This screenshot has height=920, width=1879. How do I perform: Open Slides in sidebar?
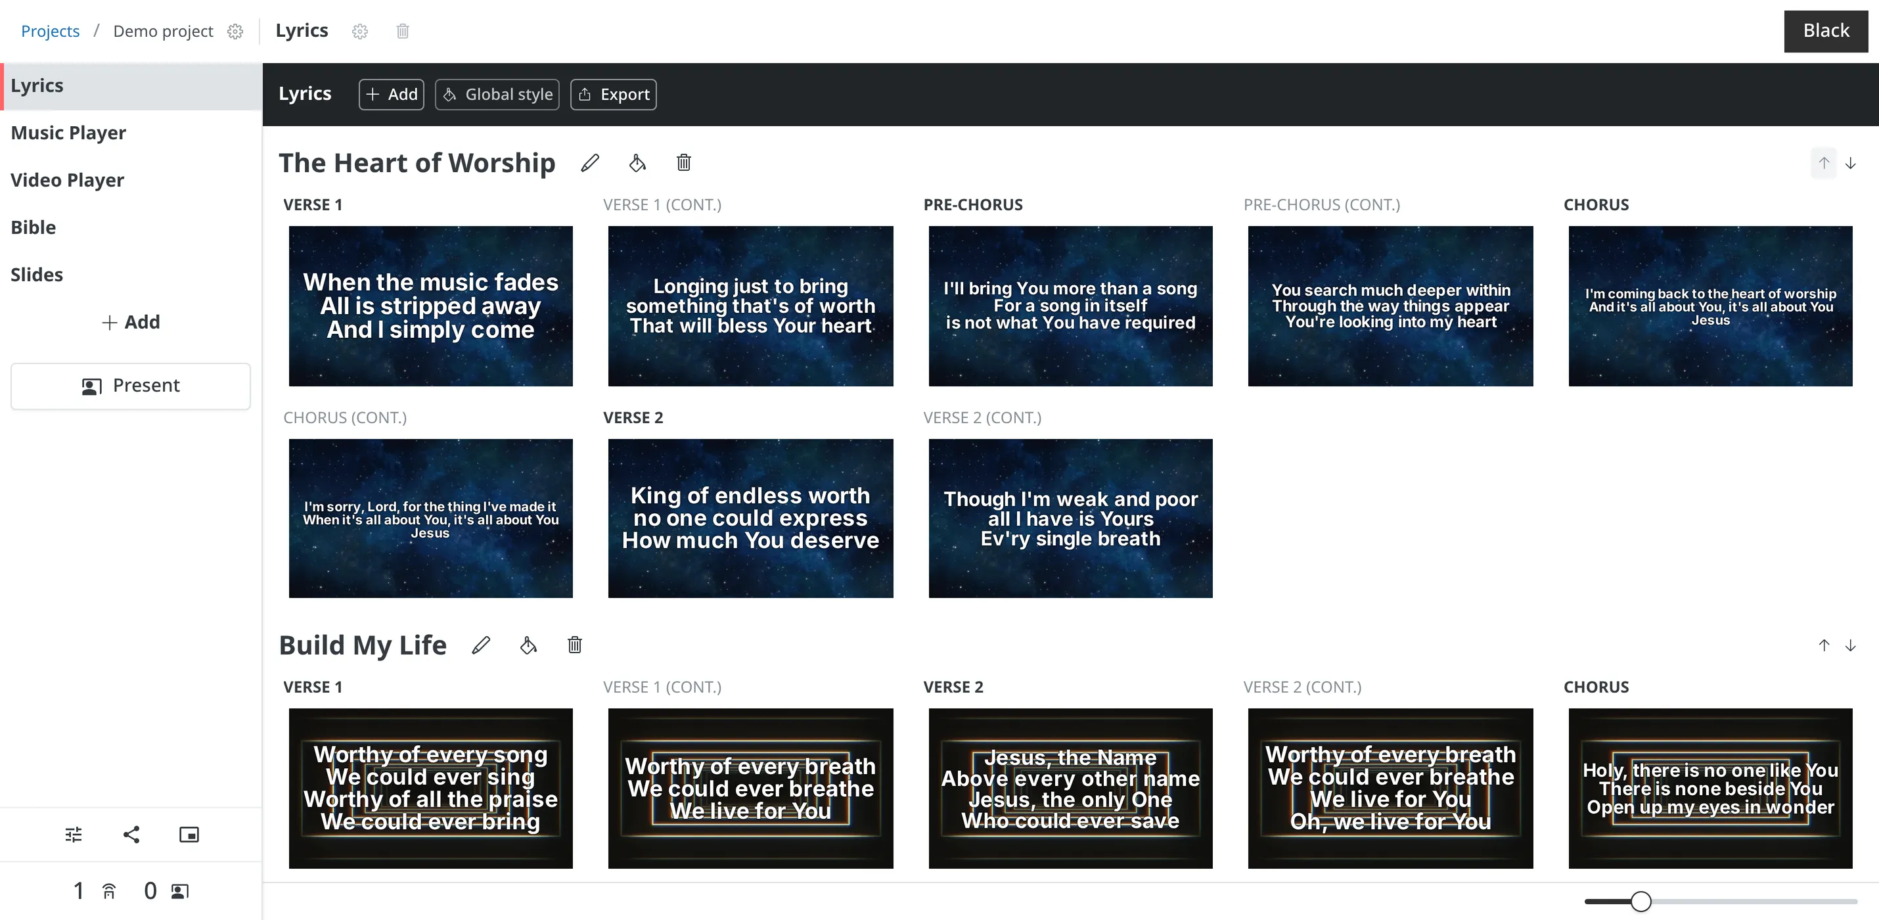[131, 275]
